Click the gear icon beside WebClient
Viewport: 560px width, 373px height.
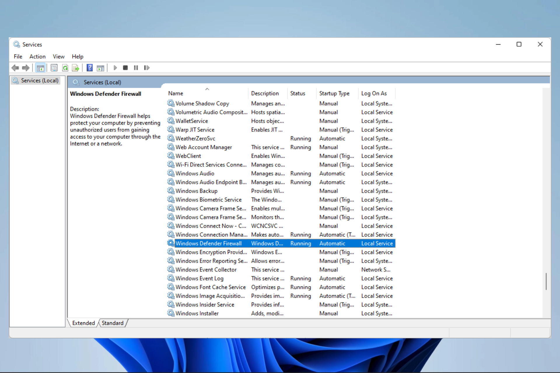171,156
